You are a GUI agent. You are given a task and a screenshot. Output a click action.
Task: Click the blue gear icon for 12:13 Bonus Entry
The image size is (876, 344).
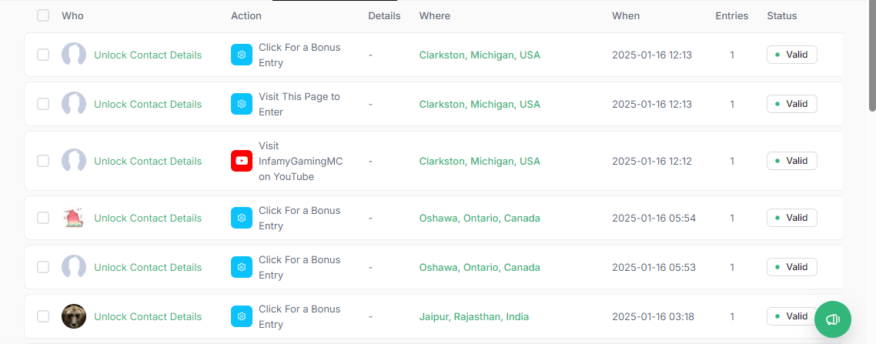coord(242,55)
